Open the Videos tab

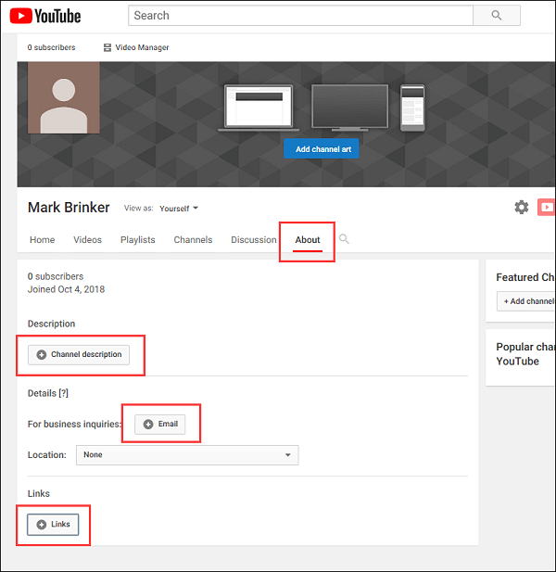(x=87, y=240)
